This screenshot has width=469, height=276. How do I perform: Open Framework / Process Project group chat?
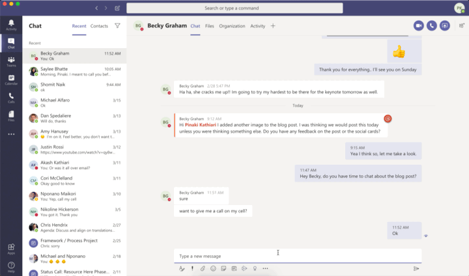[74, 243]
